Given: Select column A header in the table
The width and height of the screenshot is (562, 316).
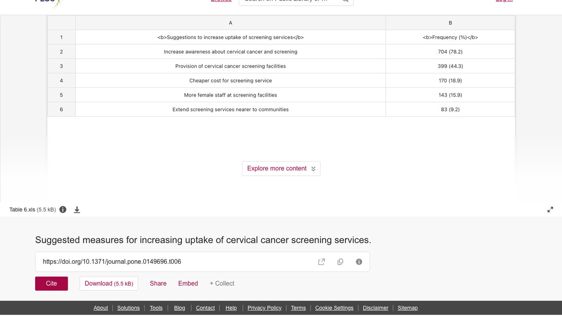Looking at the screenshot, I should [x=231, y=23].
